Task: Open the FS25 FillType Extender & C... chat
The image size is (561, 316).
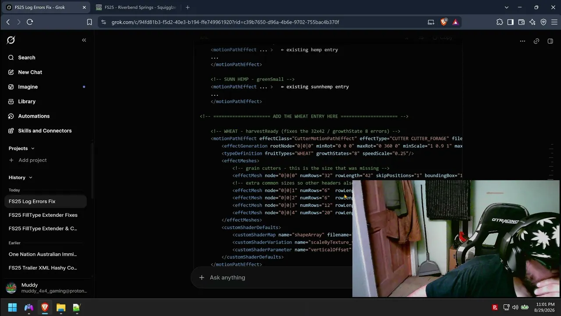Action: click(46, 229)
